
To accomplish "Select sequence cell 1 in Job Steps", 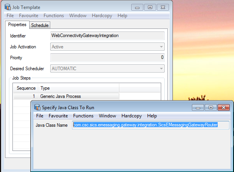I will (26, 96).
